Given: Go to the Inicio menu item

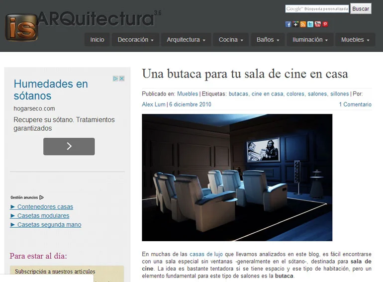Looking at the screenshot, I should click(97, 40).
